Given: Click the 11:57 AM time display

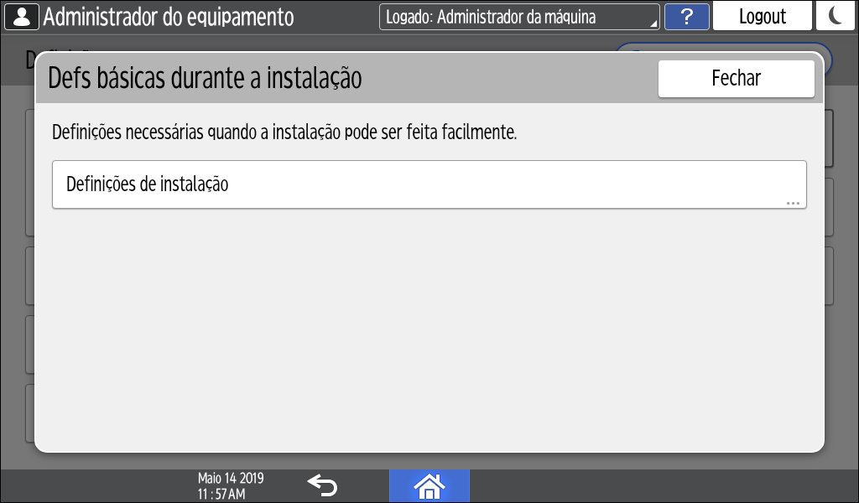Looking at the screenshot, I should click(x=221, y=494).
